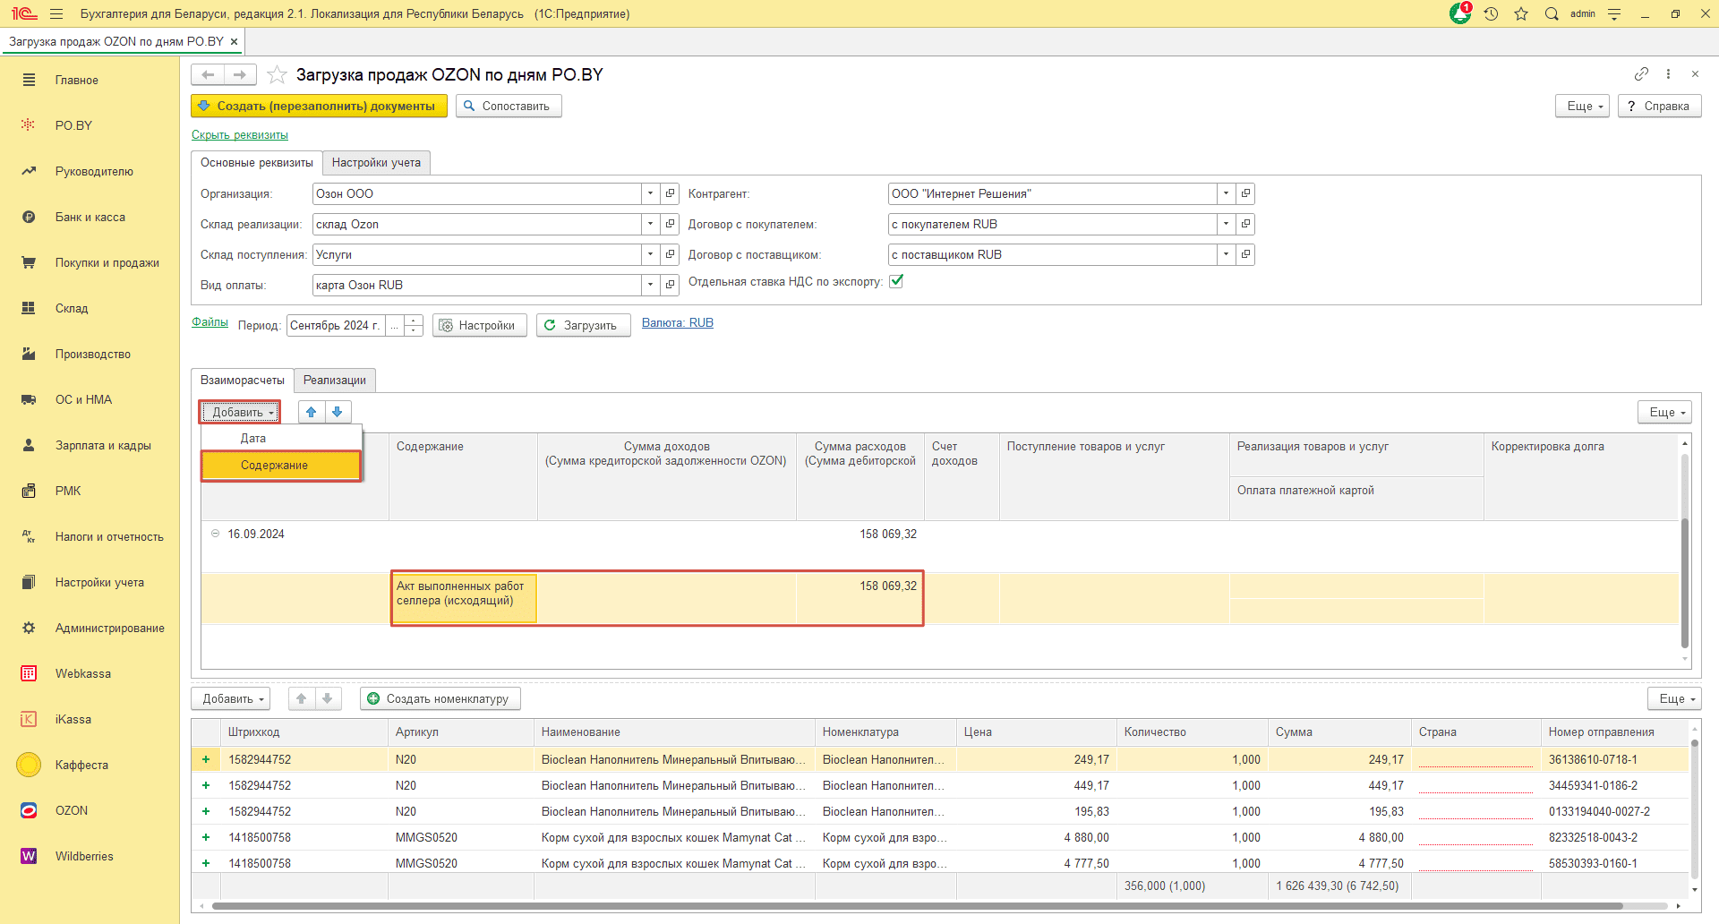Open the main hamburger menu
The image size is (1719, 924).
pos(56,13)
